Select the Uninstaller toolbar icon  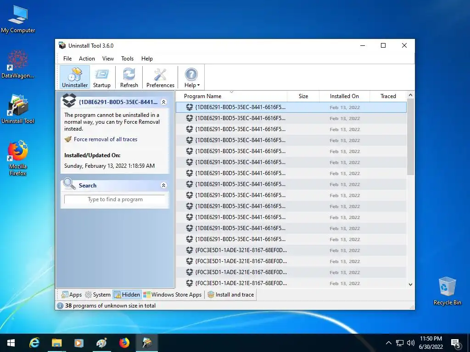[x=75, y=77]
